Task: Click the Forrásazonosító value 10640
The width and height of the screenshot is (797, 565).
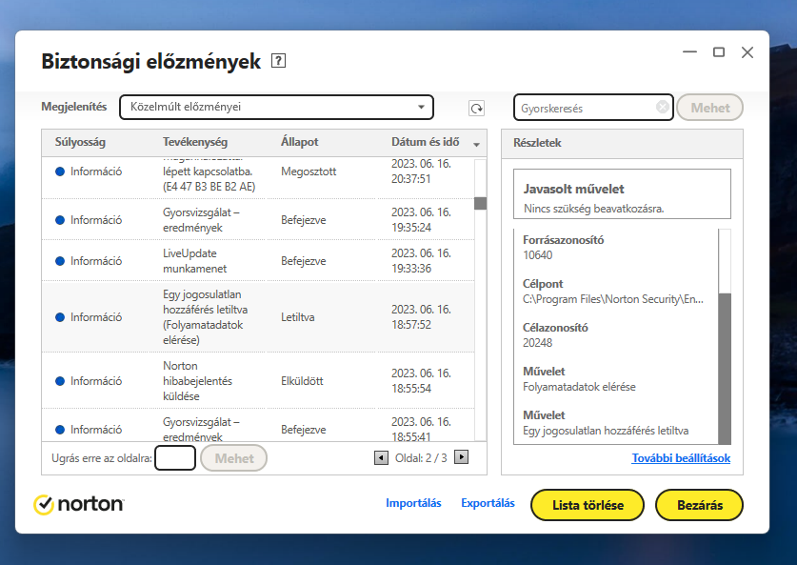Action: coord(537,254)
